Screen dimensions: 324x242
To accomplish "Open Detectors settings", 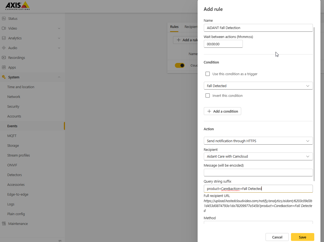I will [14, 175].
